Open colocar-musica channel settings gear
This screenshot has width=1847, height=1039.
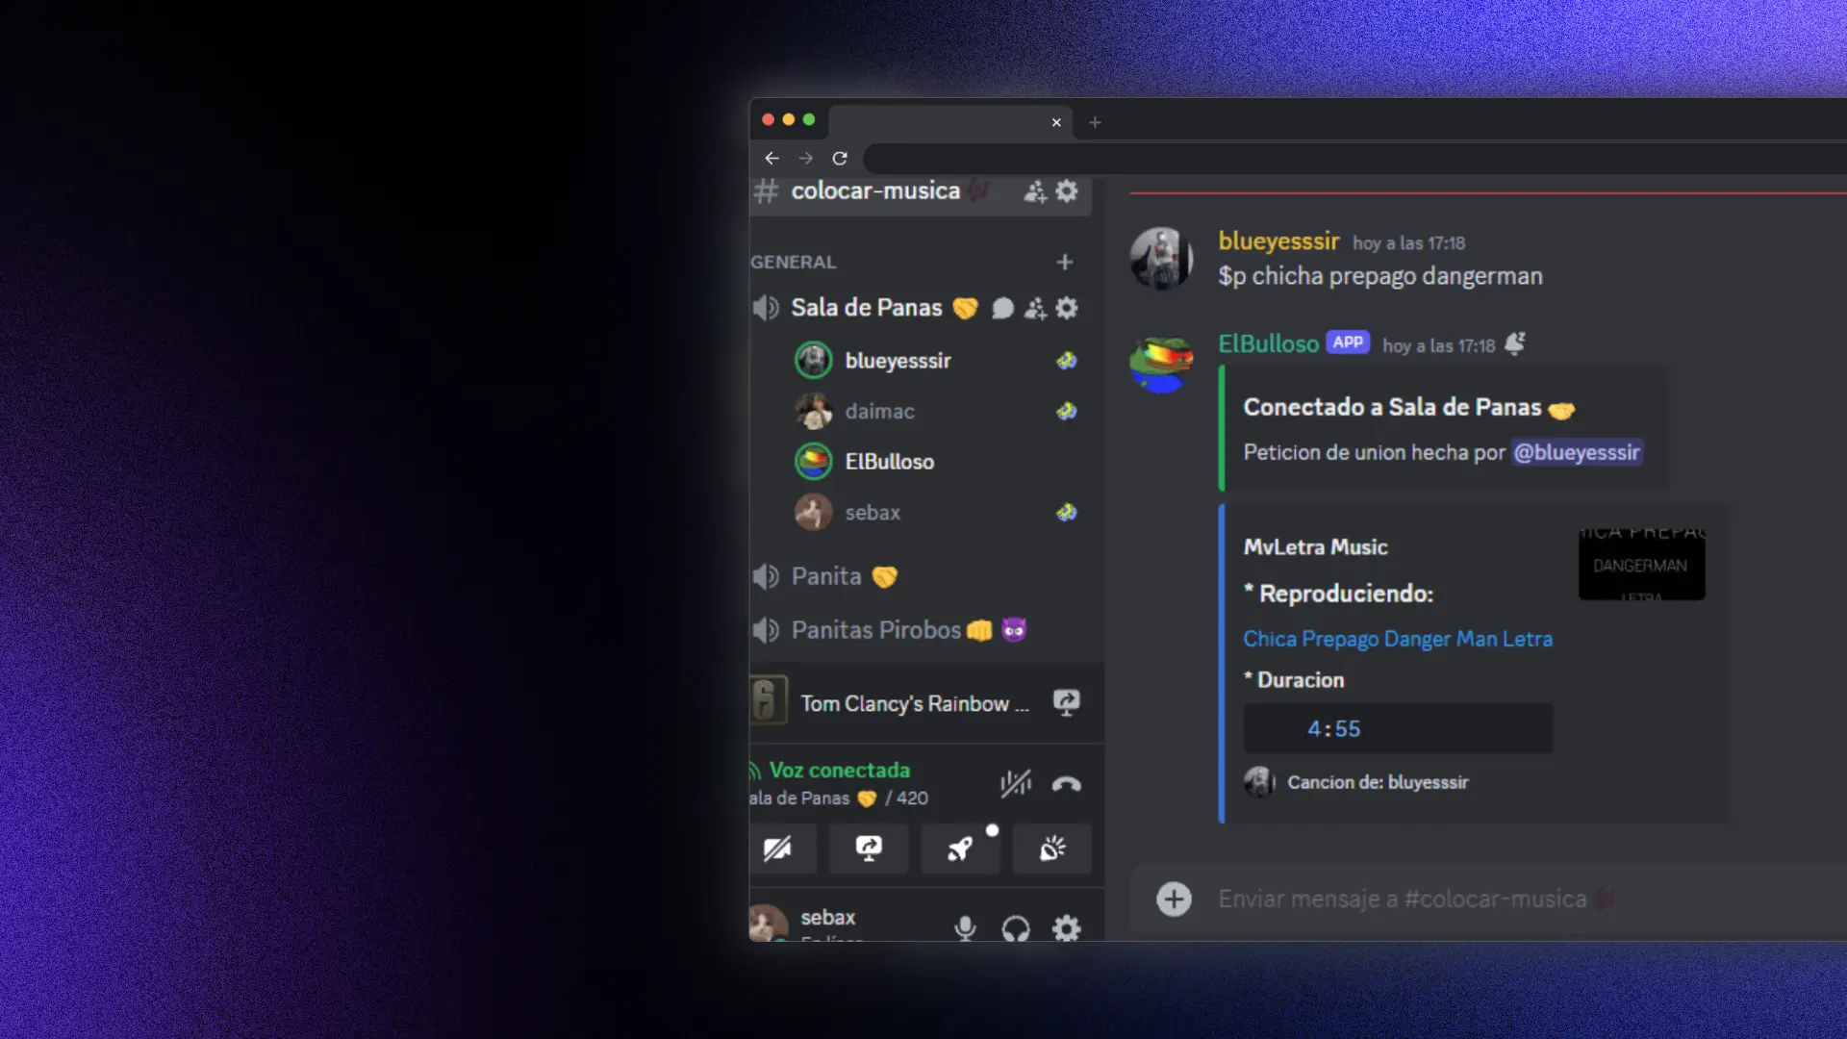coord(1067,191)
